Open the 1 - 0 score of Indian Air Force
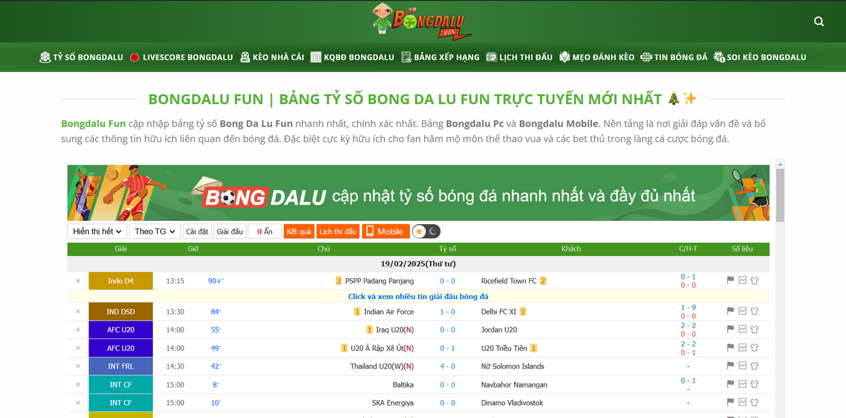The image size is (846, 418). tap(447, 312)
